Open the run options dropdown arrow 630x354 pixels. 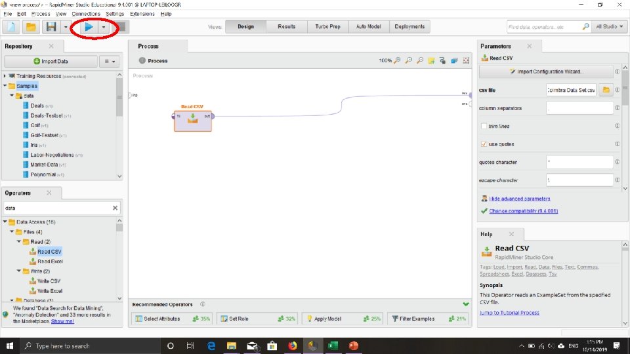[103, 27]
